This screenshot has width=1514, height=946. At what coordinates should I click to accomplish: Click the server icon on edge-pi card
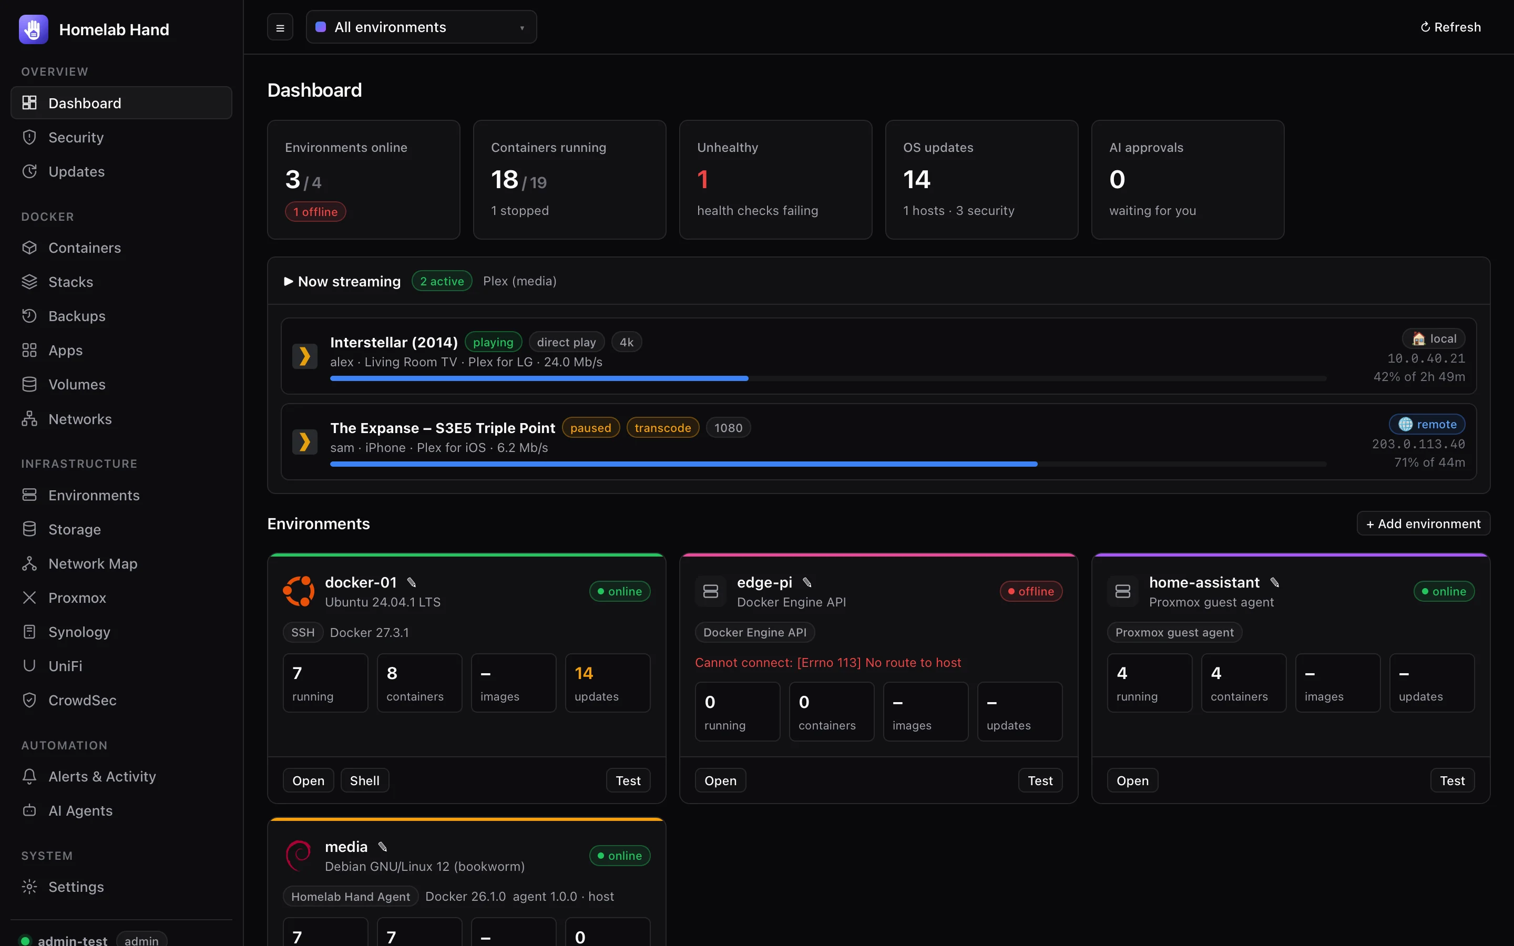[x=711, y=591]
